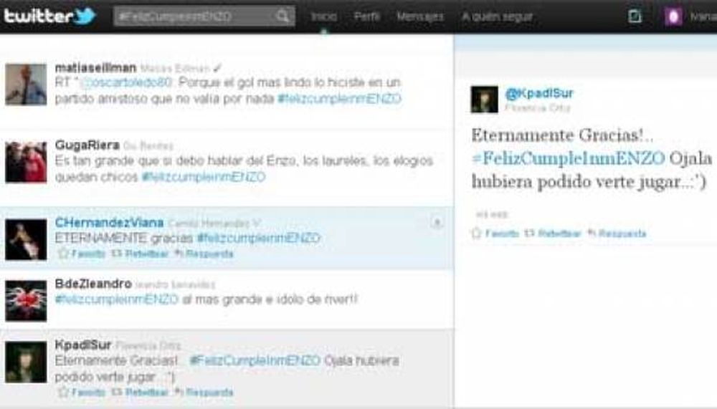Image resolution: width=717 pixels, height=409 pixels.
Task: Open the BdeZleandro username link
Action: pos(93,284)
